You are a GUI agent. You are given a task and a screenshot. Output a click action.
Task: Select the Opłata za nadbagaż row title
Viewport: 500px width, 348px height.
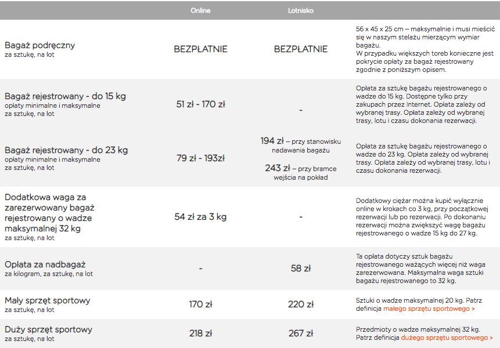click(x=45, y=264)
